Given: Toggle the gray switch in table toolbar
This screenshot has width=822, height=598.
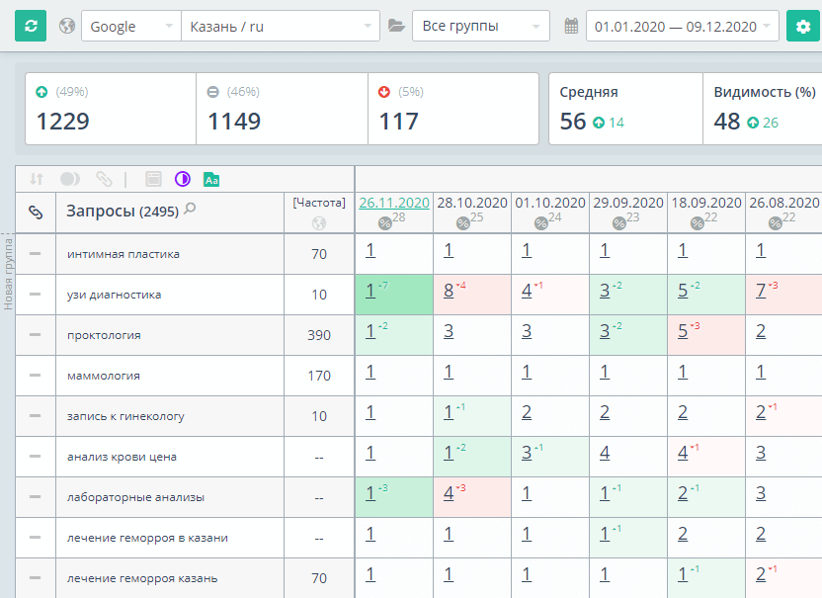Looking at the screenshot, I should pyautogui.click(x=70, y=180).
